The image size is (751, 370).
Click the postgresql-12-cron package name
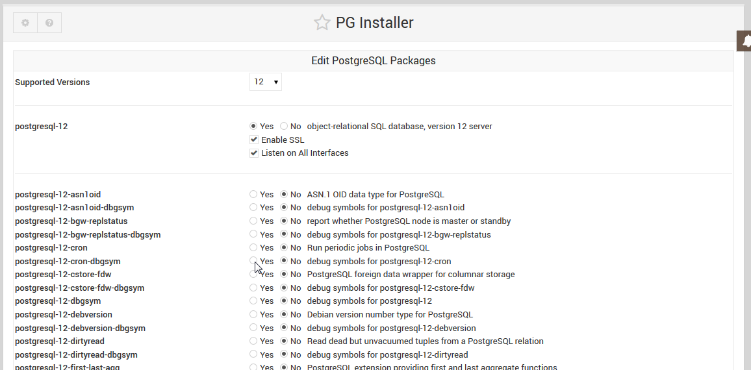tap(51, 247)
